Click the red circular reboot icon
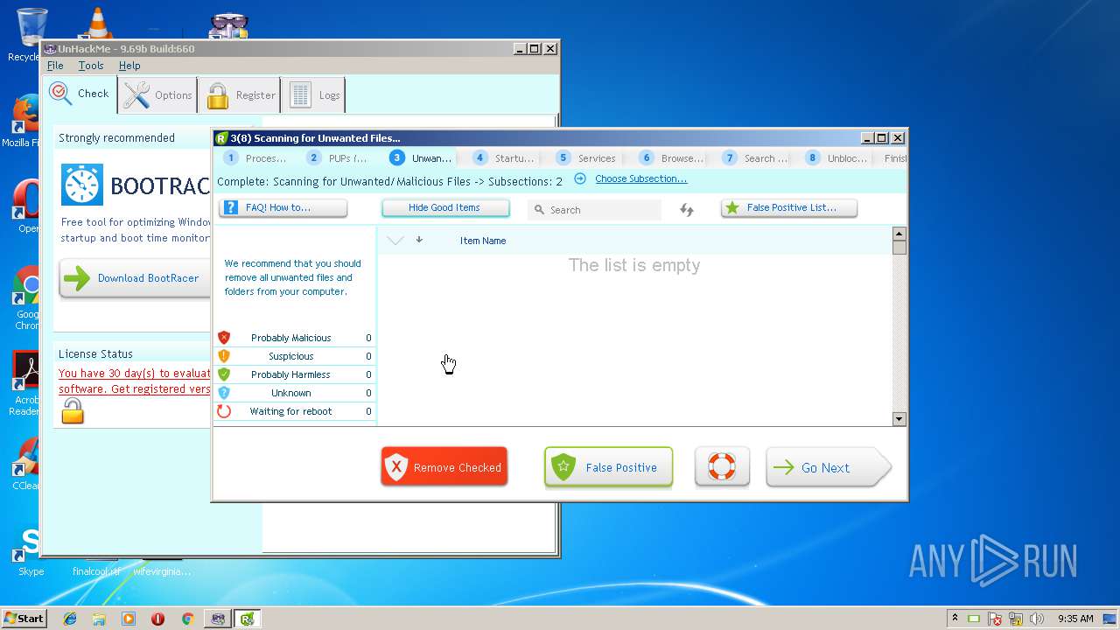The image size is (1120, 630). coord(224,411)
